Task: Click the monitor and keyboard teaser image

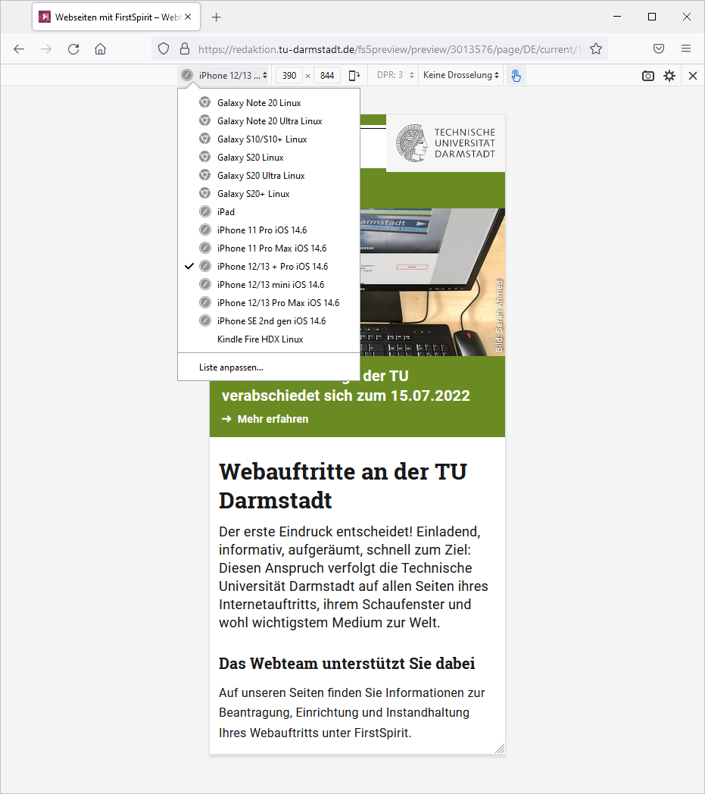Action: tap(432, 282)
